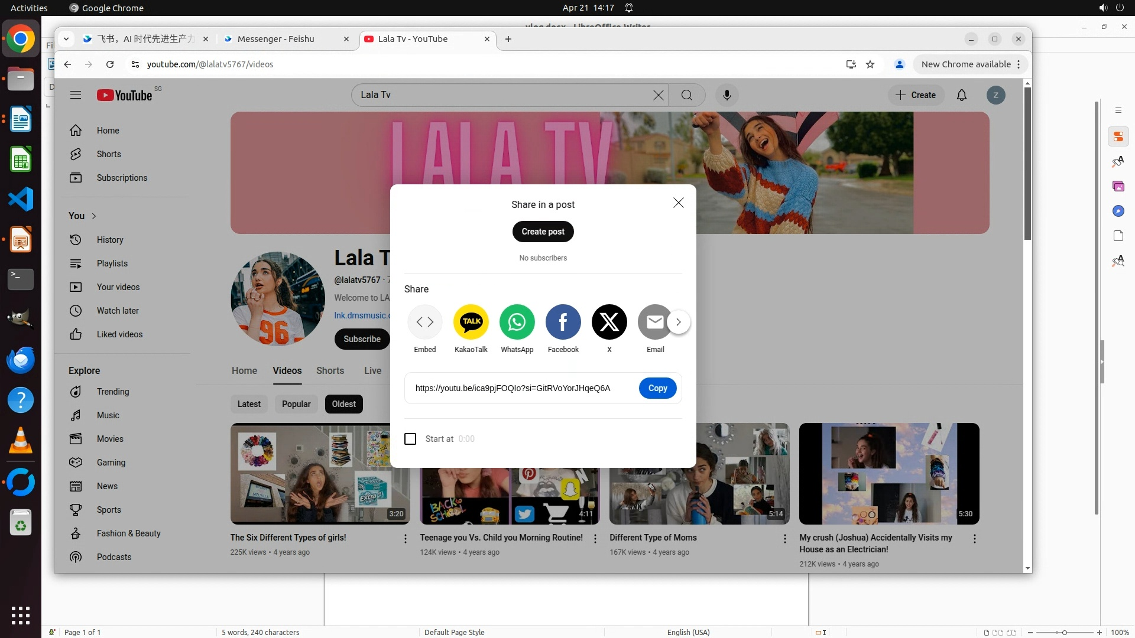Open the Messenger - Feishu tab
The image size is (1135, 638).
coord(275,39)
